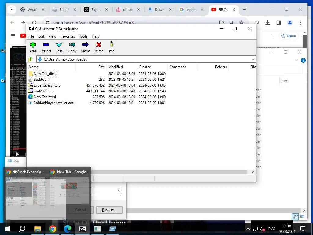Select the New Tab.html file
This screenshot has height=235, width=313.
[45, 97]
